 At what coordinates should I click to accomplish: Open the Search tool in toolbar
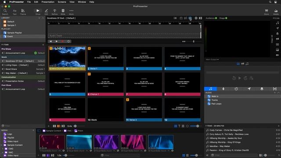pos(5,12)
